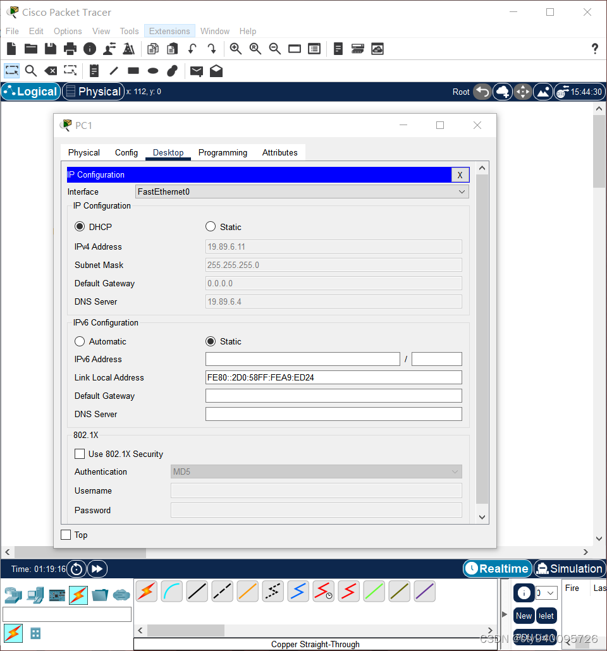This screenshot has height=651, width=607.
Task: Select DHCP radio button for IPv4
Action: (x=80, y=227)
